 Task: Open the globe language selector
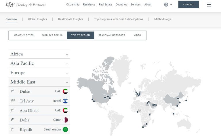pyautogui.click(x=167, y=5)
